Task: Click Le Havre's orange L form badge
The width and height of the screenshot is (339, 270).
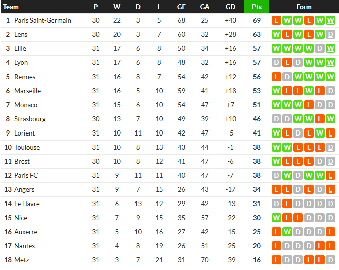Action: (x=287, y=204)
